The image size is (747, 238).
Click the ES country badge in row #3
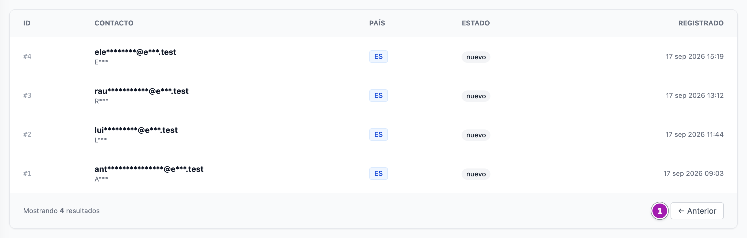coord(378,96)
